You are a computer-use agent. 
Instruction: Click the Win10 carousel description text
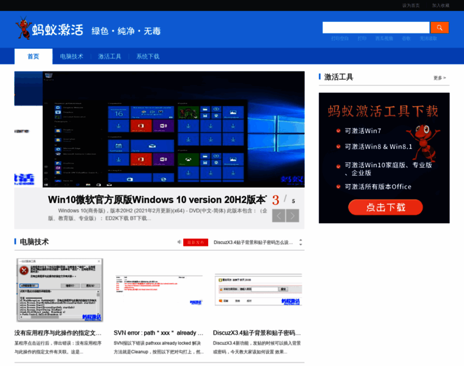[x=158, y=215]
